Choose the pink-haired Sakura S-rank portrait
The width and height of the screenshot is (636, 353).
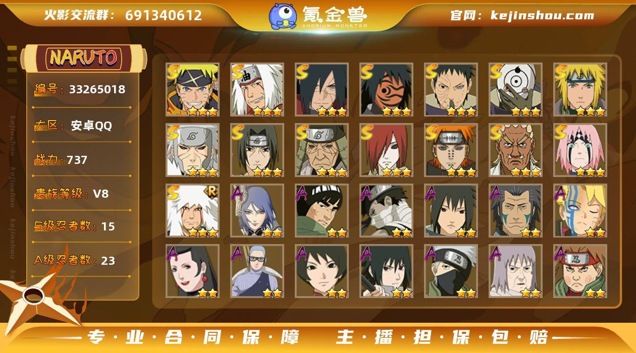click(580, 150)
